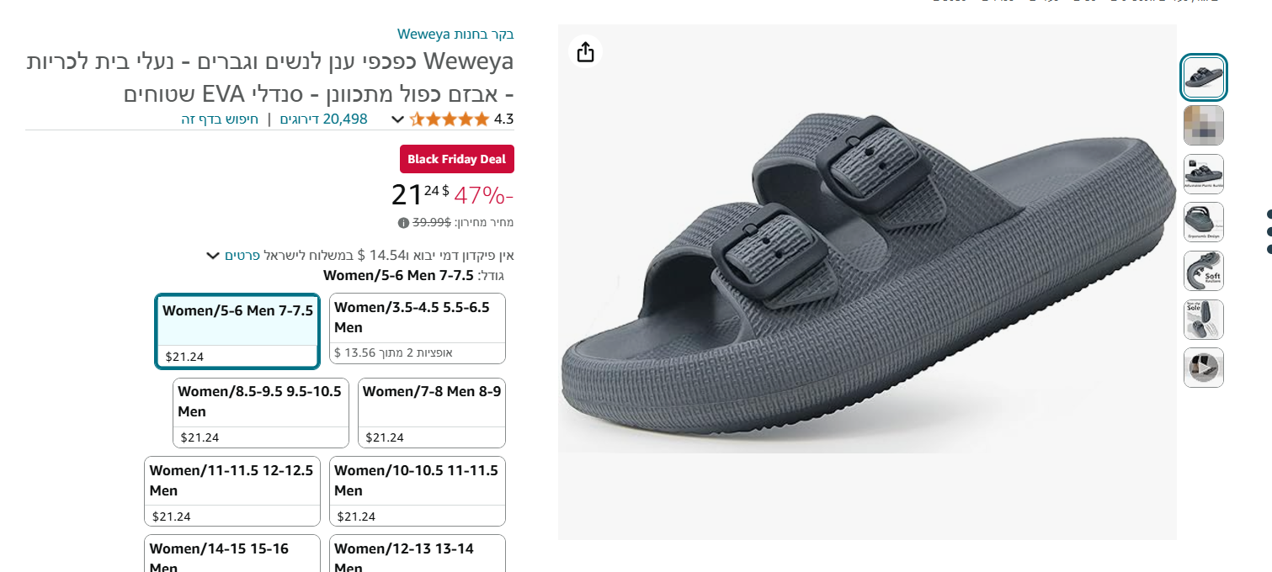Click the list price info icon
Image resolution: width=1272 pixels, height=572 pixels.
[403, 223]
